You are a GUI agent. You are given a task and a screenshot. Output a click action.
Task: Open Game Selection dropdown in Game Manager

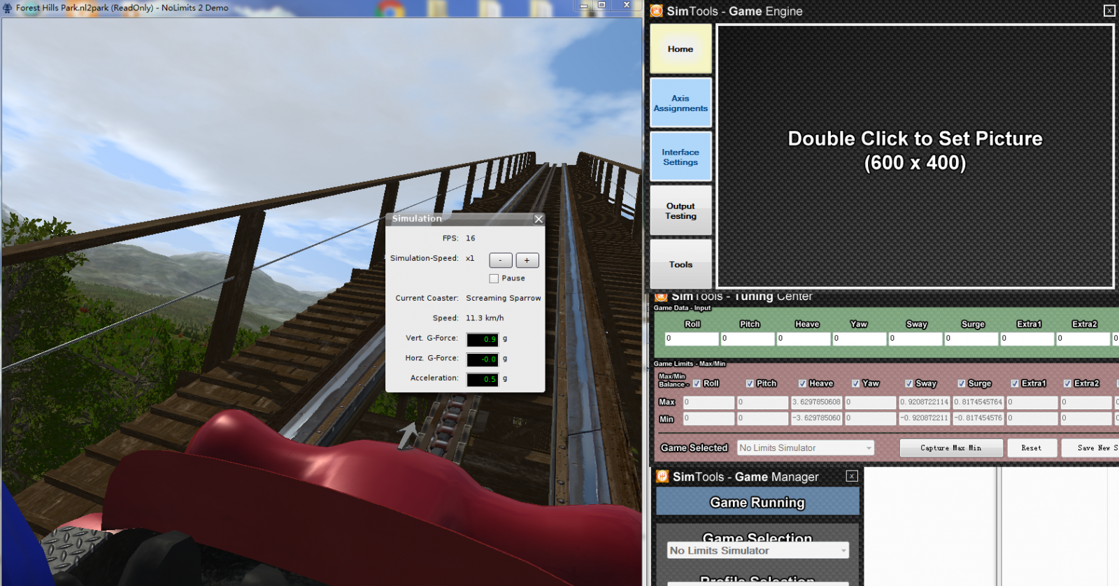758,550
